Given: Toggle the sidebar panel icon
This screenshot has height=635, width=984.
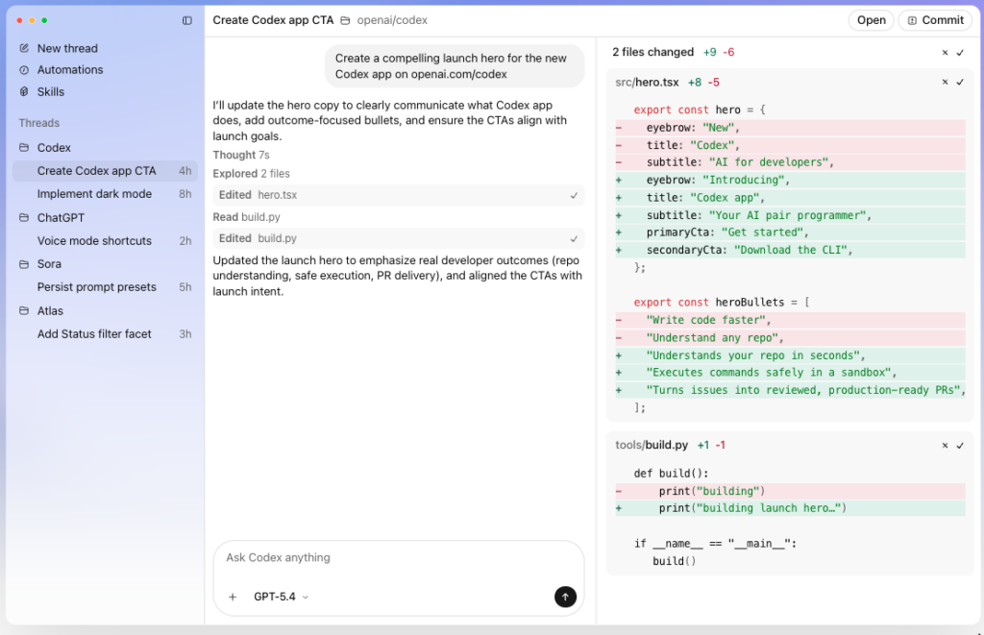Looking at the screenshot, I should pos(187,21).
